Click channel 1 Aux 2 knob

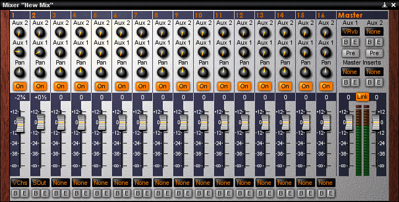pyautogui.click(x=19, y=33)
